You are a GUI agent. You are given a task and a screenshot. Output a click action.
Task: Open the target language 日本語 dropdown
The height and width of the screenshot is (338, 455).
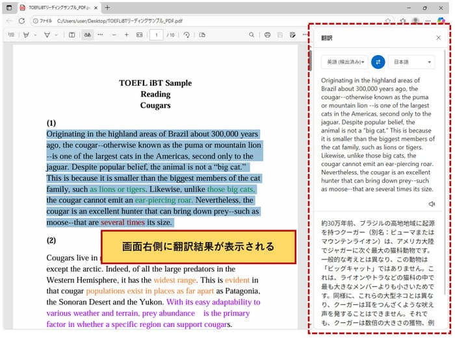tap(411, 62)
